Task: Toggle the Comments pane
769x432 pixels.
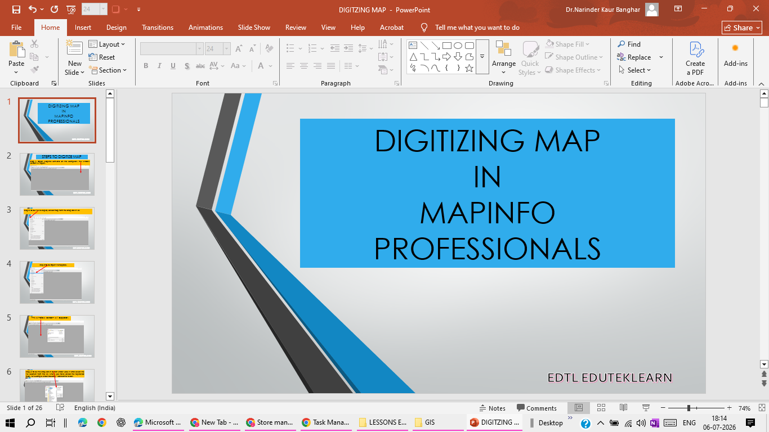Action: 536,408
